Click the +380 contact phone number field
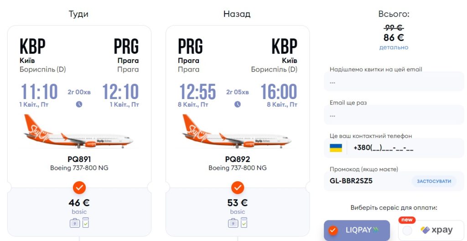 (x=404, y=148)
